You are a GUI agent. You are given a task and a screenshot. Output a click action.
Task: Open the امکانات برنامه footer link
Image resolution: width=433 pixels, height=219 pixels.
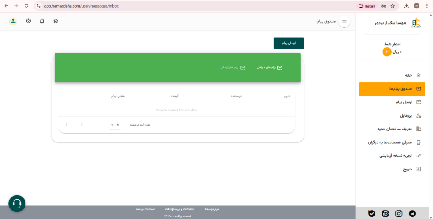145,209
